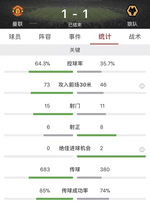Tap the 关键 section header
The image size is (150, 203).
pos(75,50)
